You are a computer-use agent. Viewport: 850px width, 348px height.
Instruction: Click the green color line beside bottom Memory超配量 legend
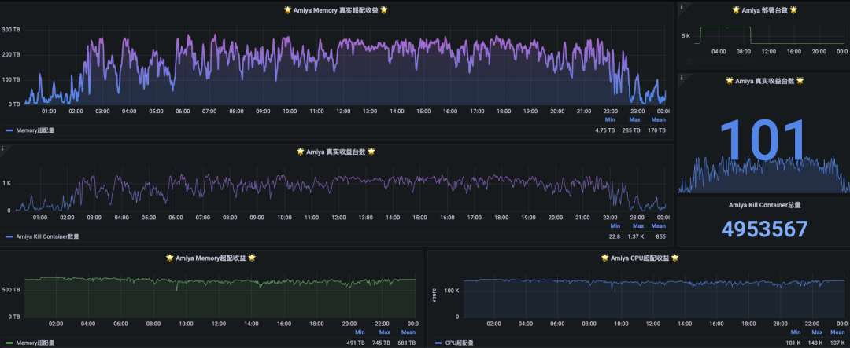point(9,343)
